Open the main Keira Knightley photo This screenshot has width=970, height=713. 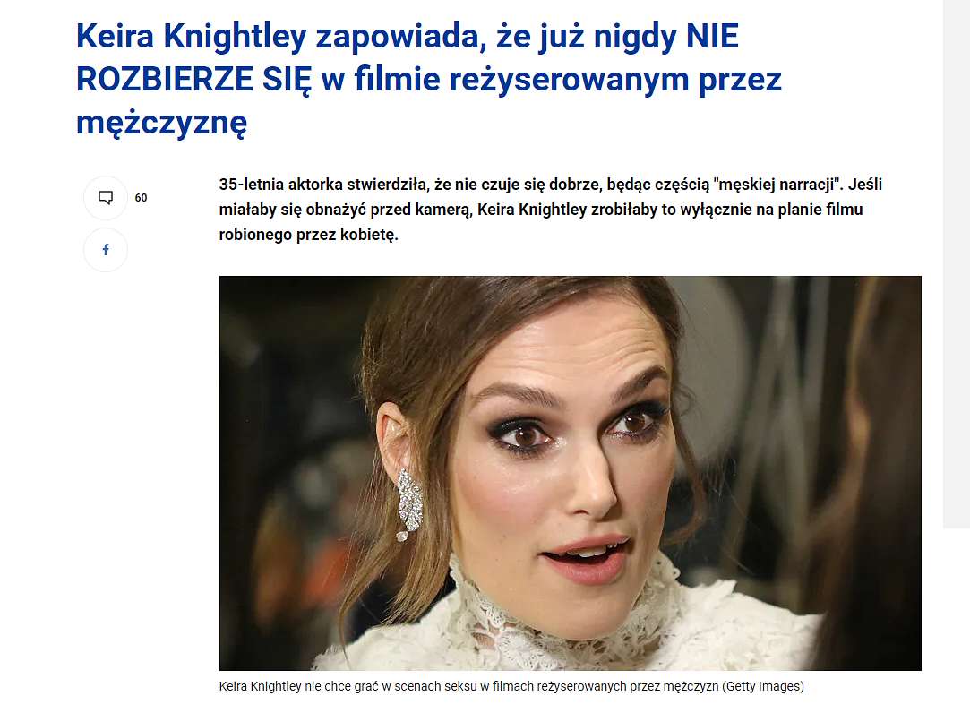click(571, 473)
